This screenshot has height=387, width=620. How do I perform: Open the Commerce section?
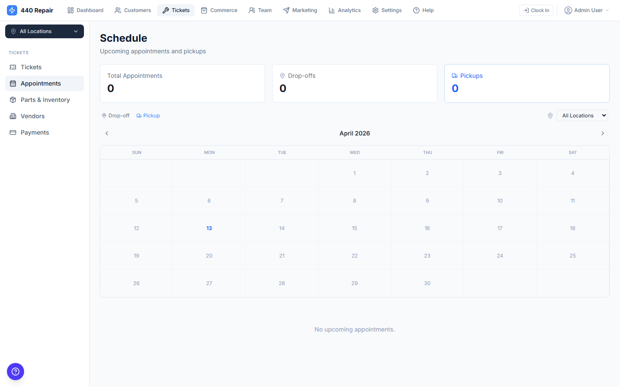[219, 10]
